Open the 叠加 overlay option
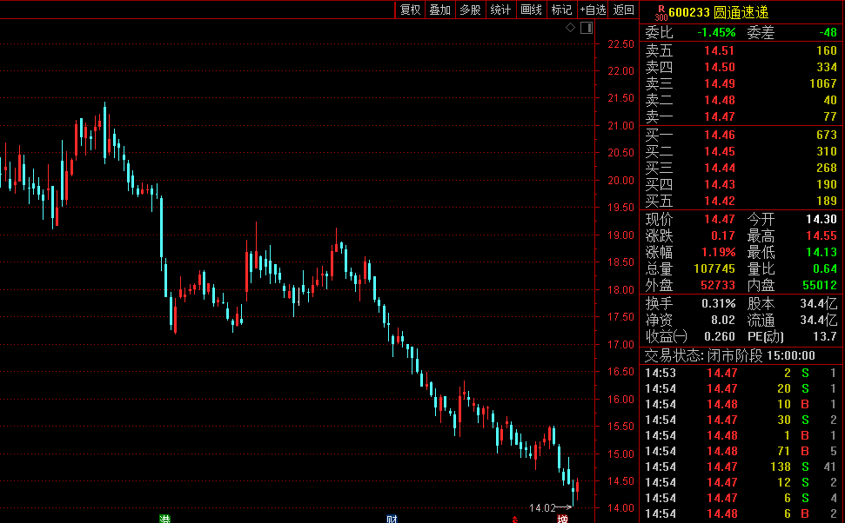Viewport: 845px width, 523px height. click(x=440, y=10)
